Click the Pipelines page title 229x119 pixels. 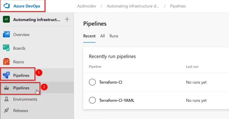click(x=95, y=24)
